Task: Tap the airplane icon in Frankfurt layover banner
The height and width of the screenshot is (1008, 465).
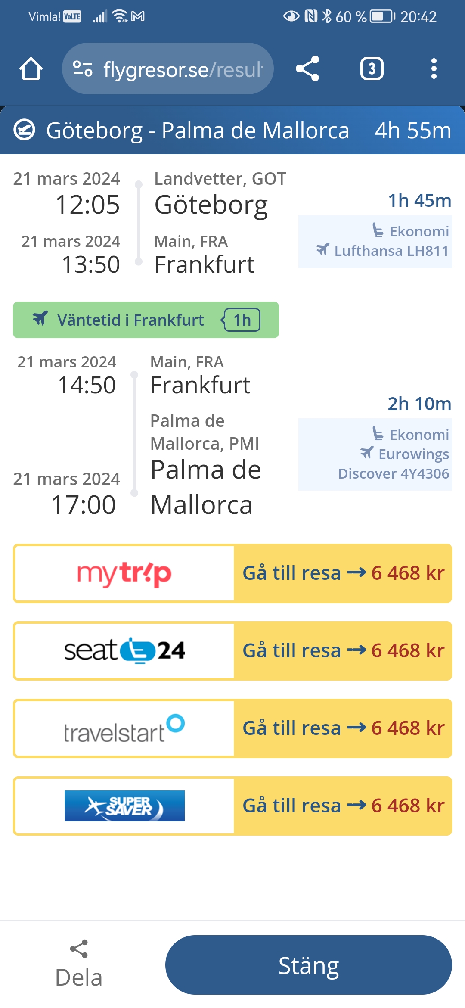Action: pos(40,319)
